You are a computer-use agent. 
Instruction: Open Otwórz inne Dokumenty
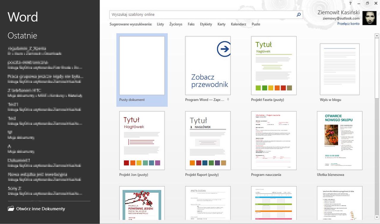click(36, 209)
